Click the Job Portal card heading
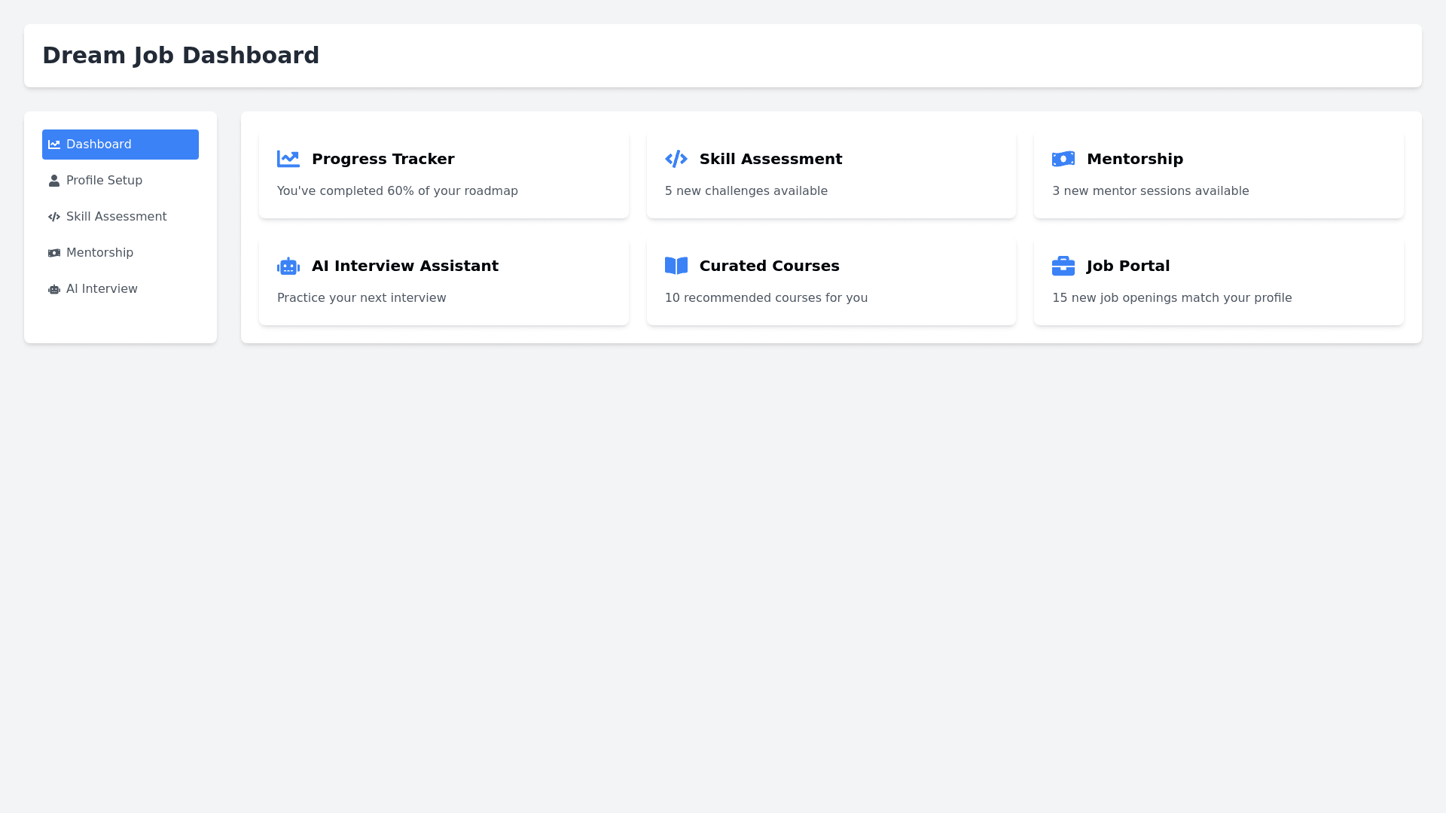 [x=1127, y=266]
